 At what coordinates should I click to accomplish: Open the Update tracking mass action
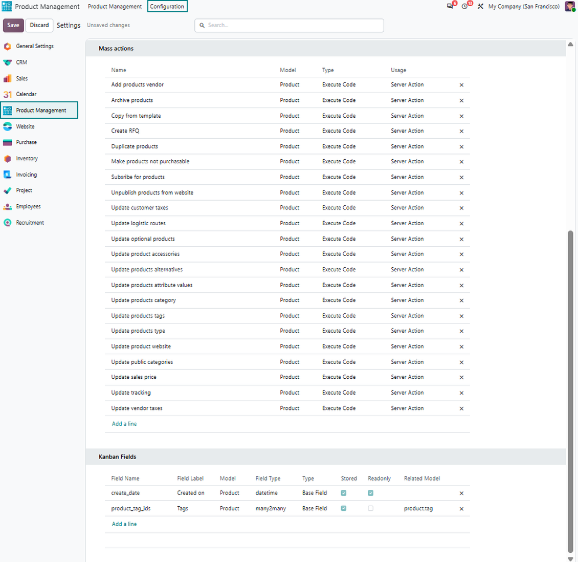[131, 393]
